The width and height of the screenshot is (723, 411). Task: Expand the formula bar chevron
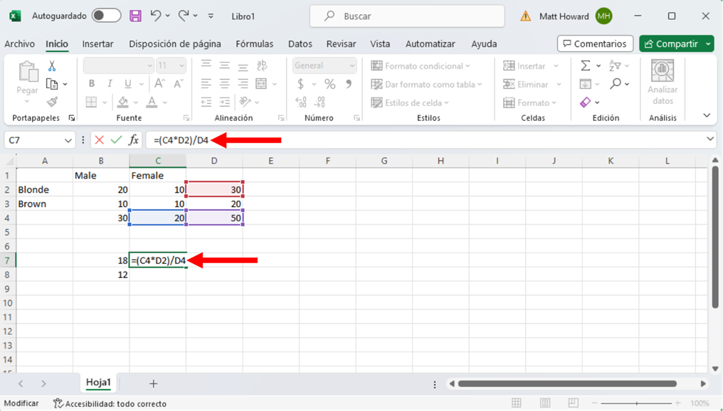pos(709,139)
